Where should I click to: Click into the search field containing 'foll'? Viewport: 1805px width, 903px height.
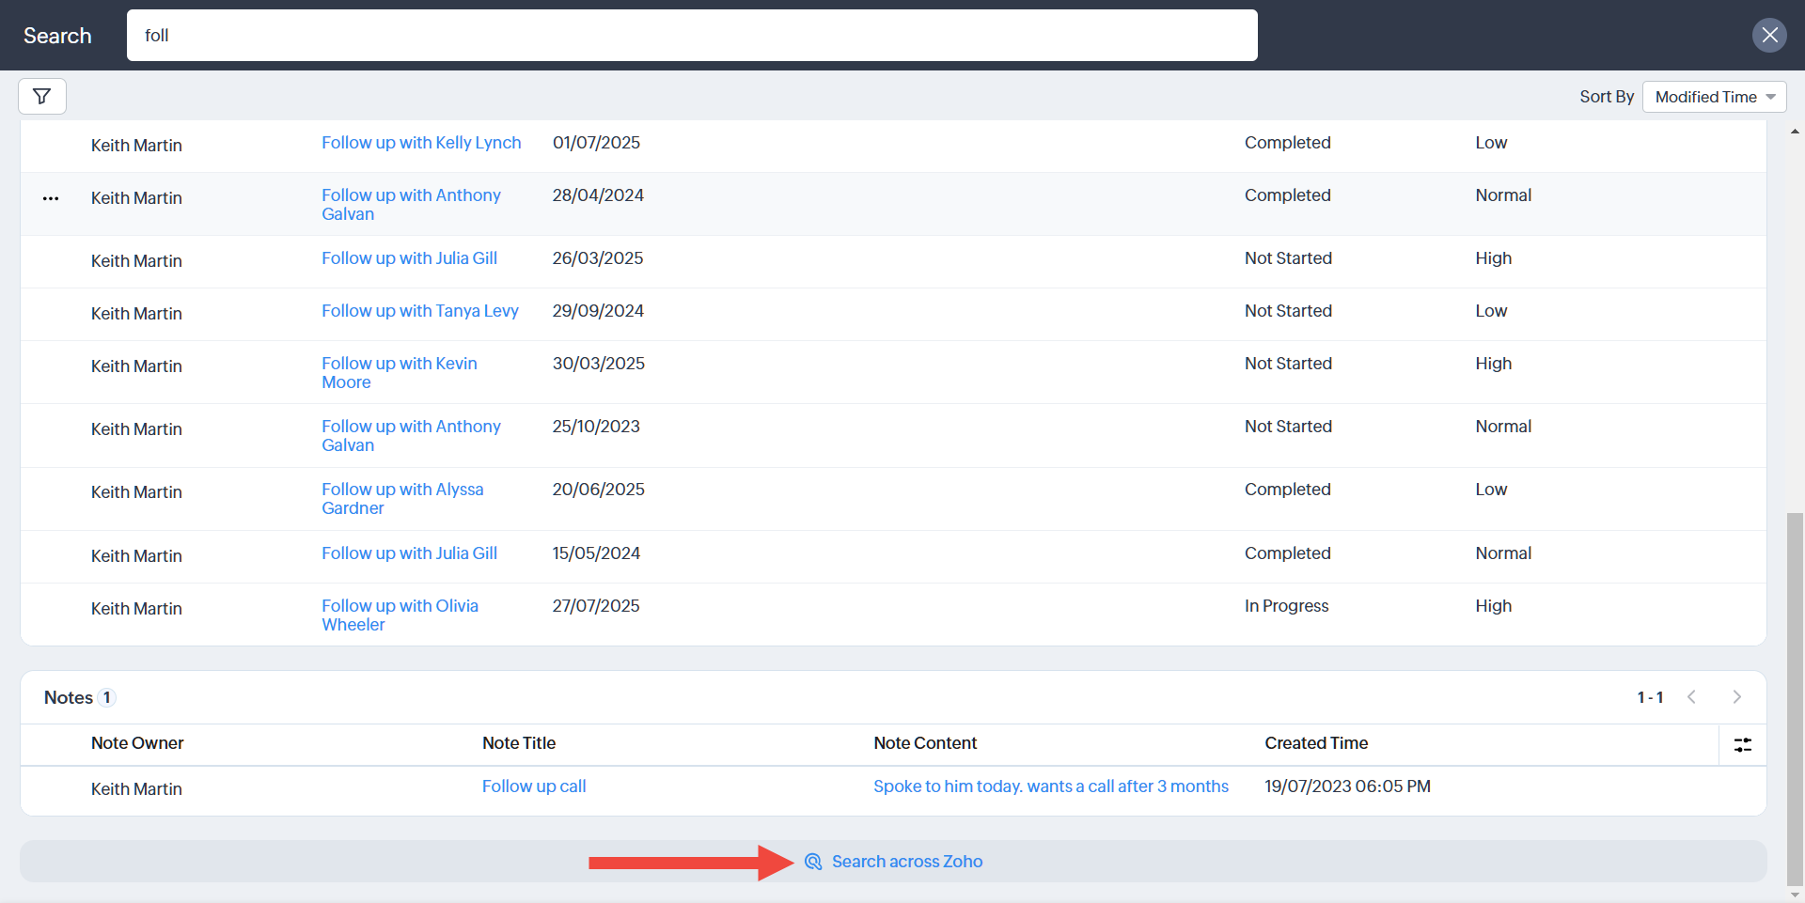691,36
